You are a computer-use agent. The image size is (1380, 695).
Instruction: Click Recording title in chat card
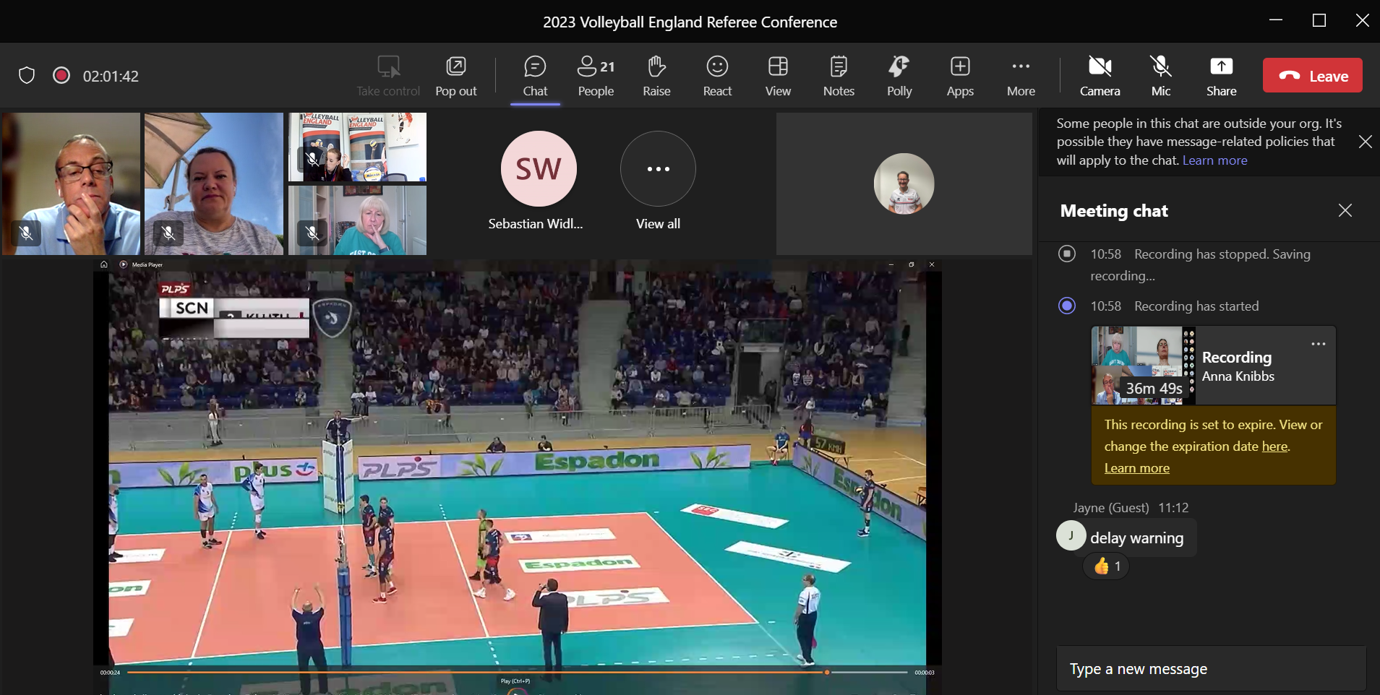click(1237, 358)
